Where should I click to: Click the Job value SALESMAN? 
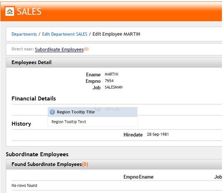(x=113, y=87)
